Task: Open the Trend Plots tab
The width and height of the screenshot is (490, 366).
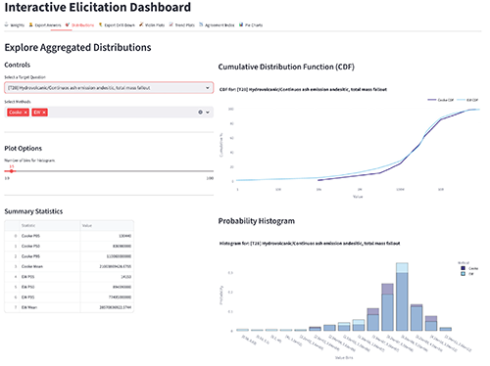Action: (x=181, y=25)
